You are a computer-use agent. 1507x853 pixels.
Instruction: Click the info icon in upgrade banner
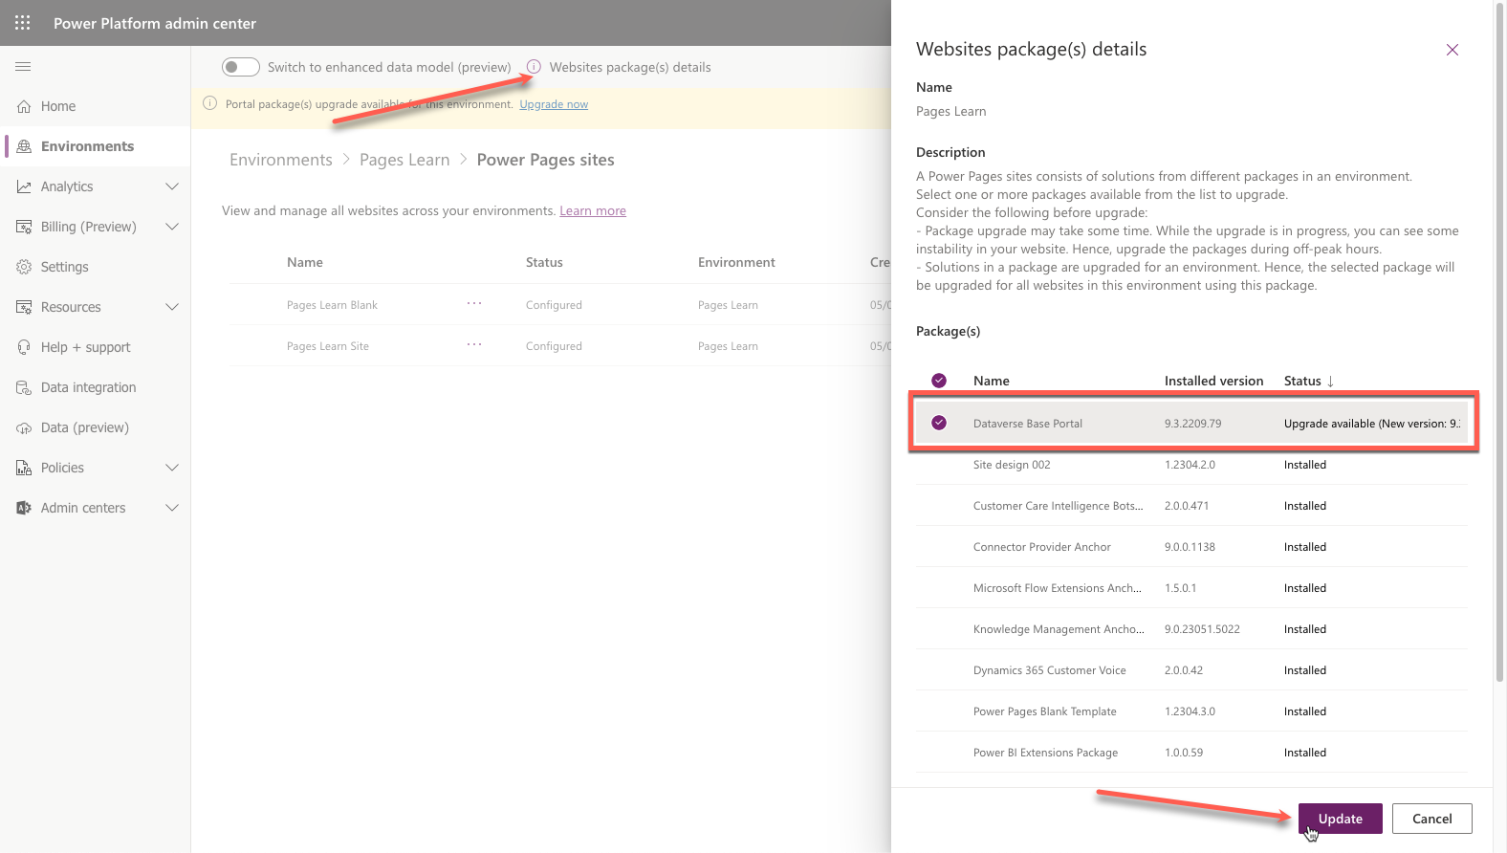(210, 103)
